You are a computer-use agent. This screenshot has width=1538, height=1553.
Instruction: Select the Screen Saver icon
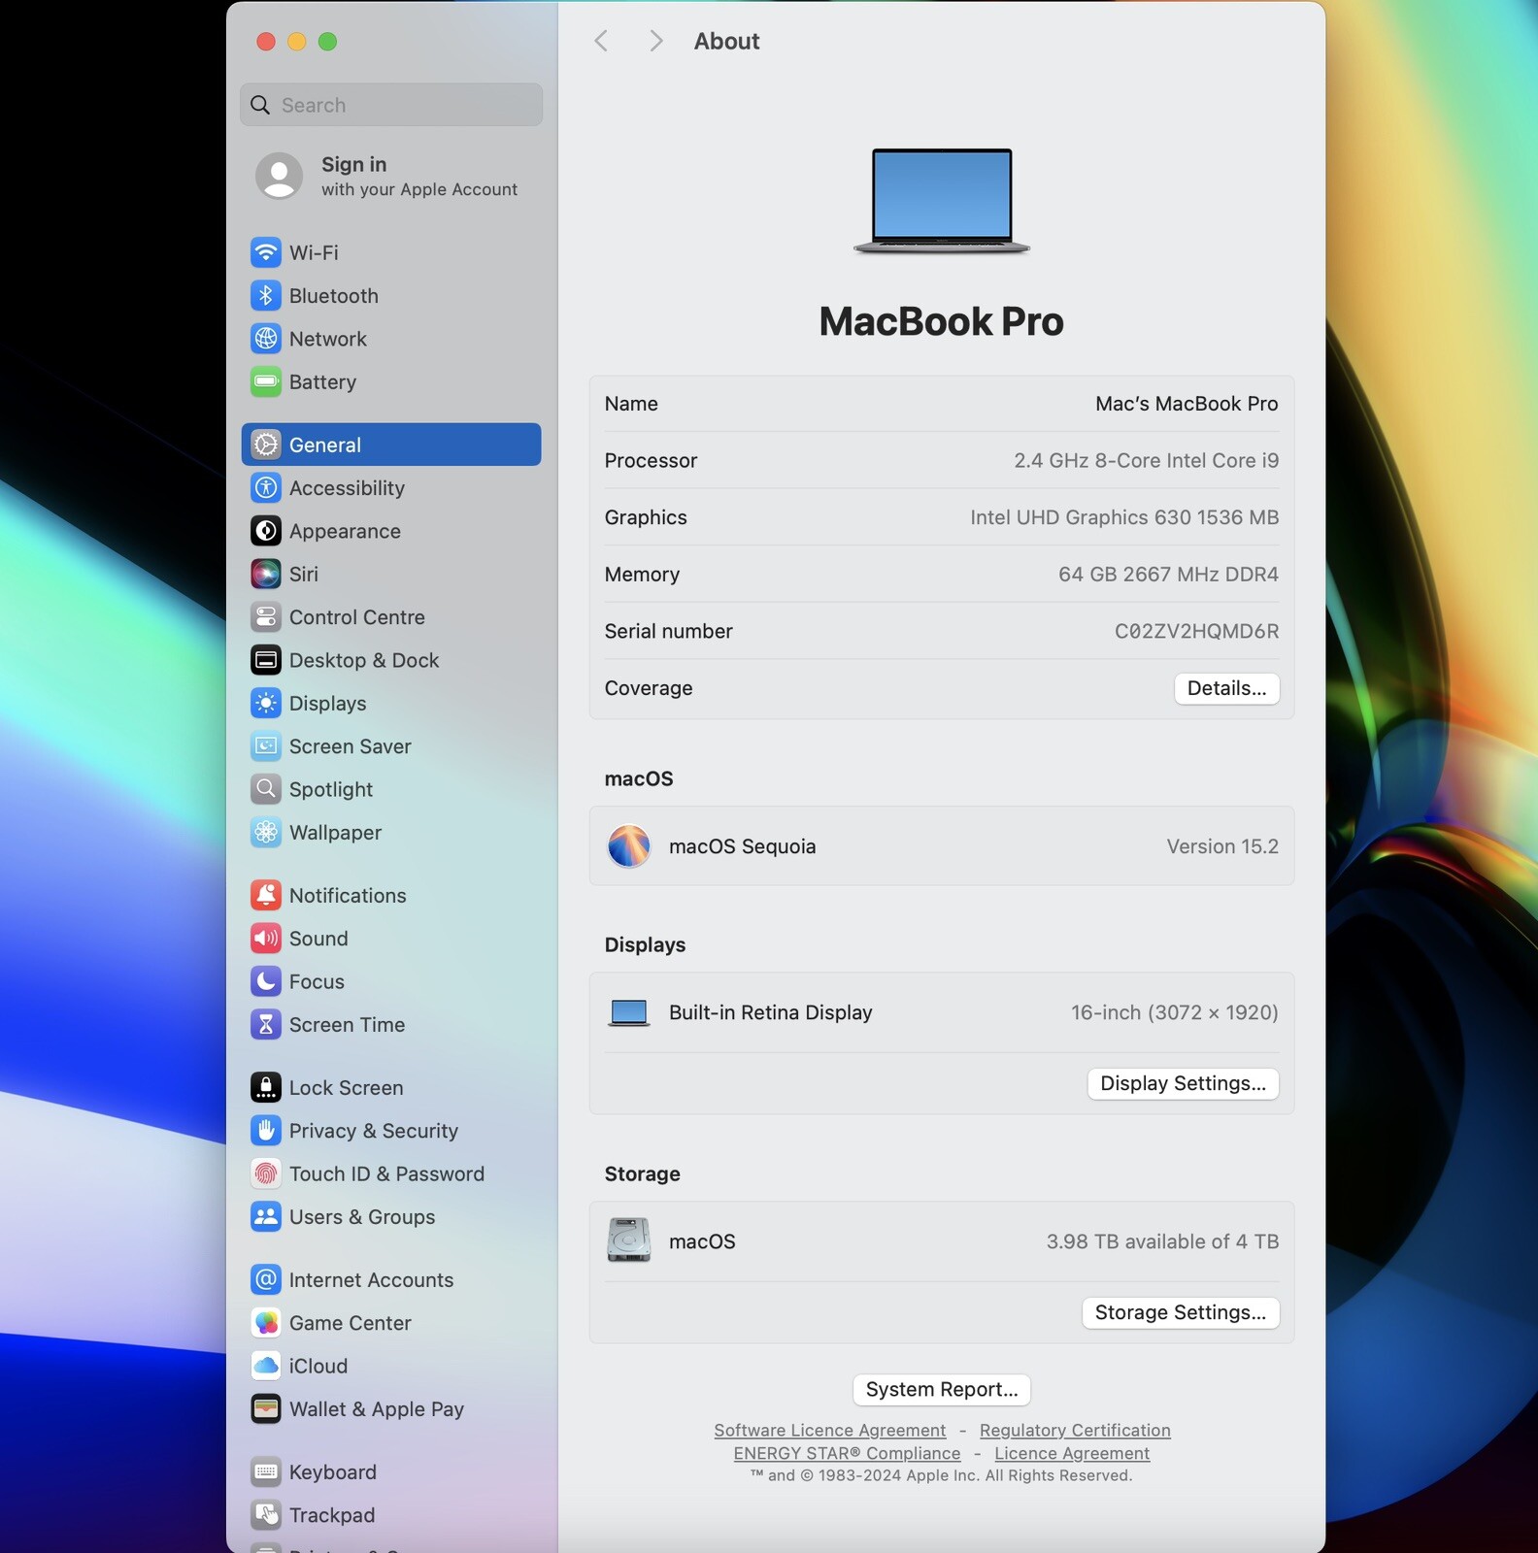click(265, 746)
